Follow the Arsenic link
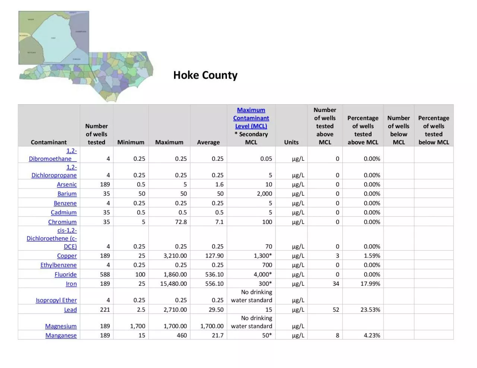 click(67, 185)
